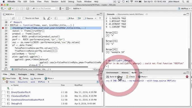Open the R Script file type selector
The height and width of the screenshot is (108, 192).
[98, 69]
